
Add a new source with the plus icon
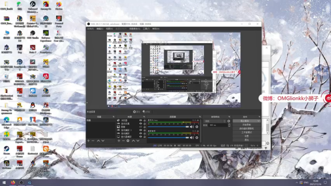pos(119,141)
